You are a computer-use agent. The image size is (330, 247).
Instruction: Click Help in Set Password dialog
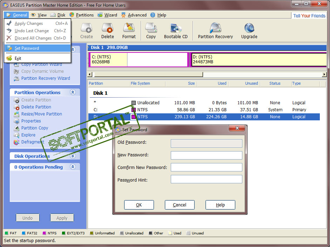pyautogui.click(x=220, y=205)
